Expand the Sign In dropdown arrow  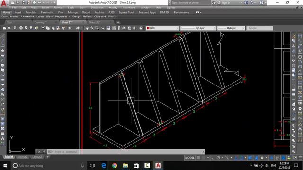click(241, 3)
